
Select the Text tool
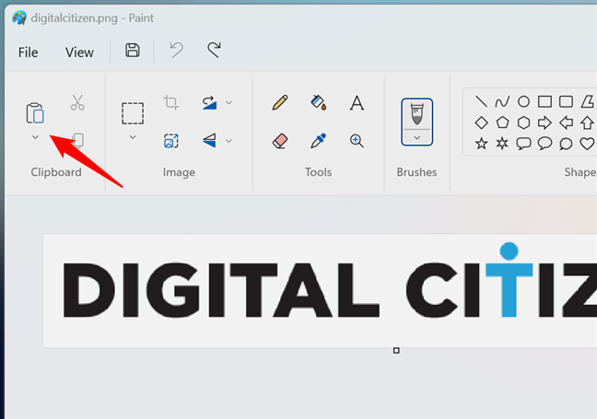(357, 103)
